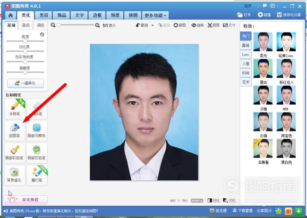
Task: Click 保存与分享 button
Action: pyautogui.click(x=289, y=15)
